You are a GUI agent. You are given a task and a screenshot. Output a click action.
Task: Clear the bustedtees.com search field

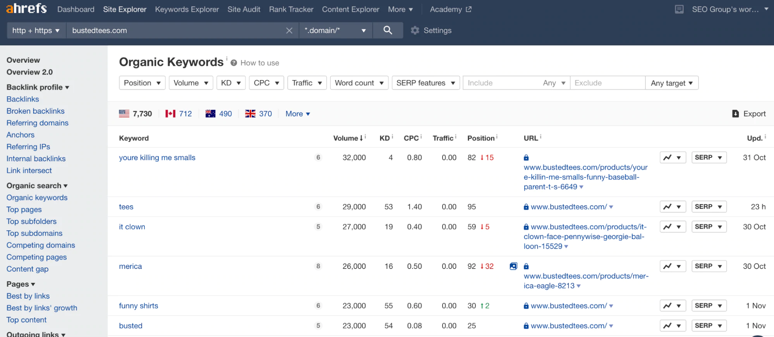tap(289, 31)
